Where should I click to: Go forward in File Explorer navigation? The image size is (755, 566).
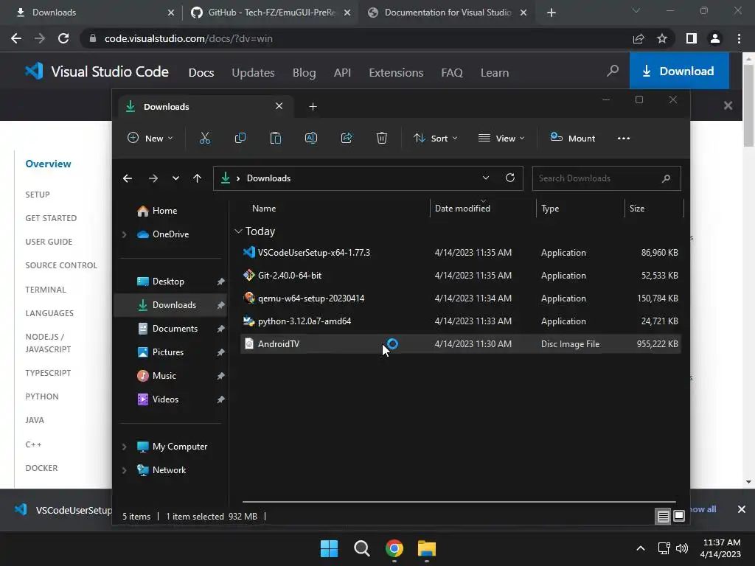[153, 178]
